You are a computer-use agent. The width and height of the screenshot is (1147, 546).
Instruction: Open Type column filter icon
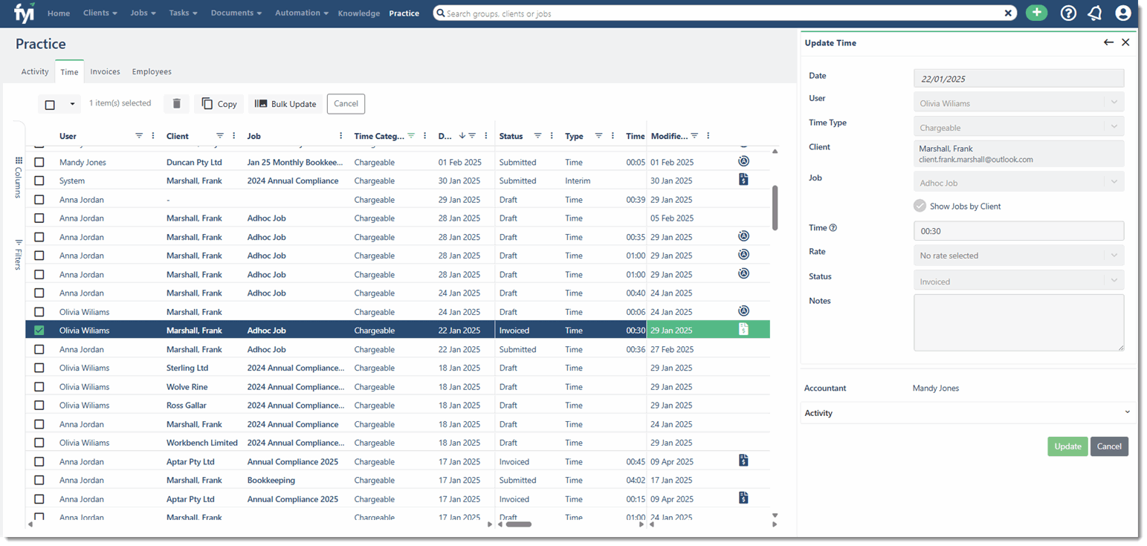pyautogui.click(x=598, y=136)
